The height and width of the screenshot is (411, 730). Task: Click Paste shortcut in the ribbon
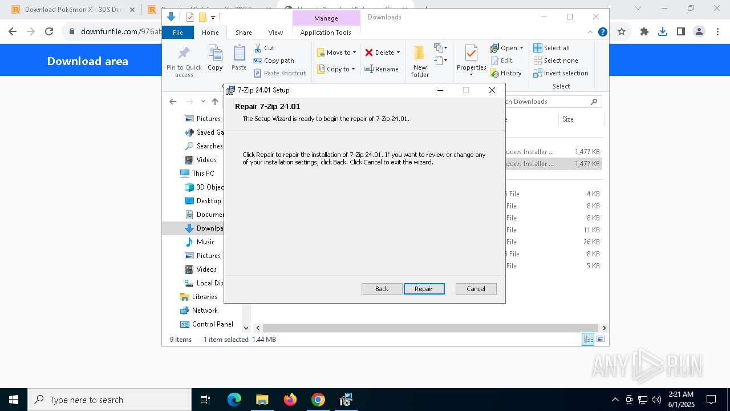pyautogui.click(x=279, y=73)
